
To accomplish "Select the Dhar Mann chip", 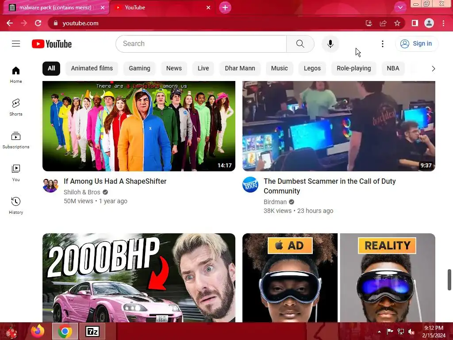I will click(240, 68).
